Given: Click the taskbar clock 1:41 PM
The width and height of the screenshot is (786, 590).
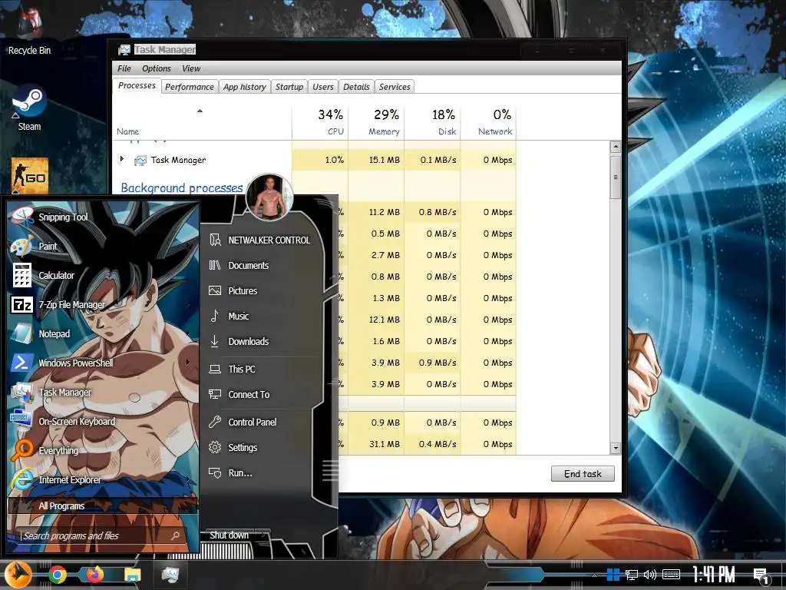Looking at the screenshot, I should [714, 575].
